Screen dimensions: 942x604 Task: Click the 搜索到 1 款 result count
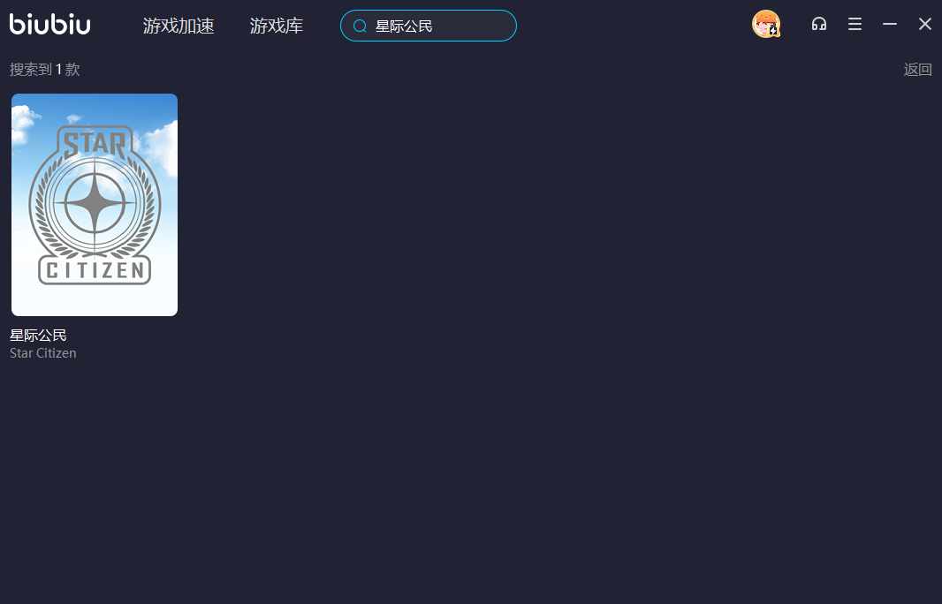click(45, 70)
